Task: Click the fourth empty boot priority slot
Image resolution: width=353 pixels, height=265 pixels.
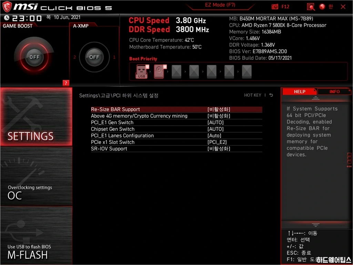Action: coord(194,72)
